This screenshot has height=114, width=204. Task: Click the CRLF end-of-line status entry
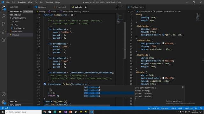(180, 108)
